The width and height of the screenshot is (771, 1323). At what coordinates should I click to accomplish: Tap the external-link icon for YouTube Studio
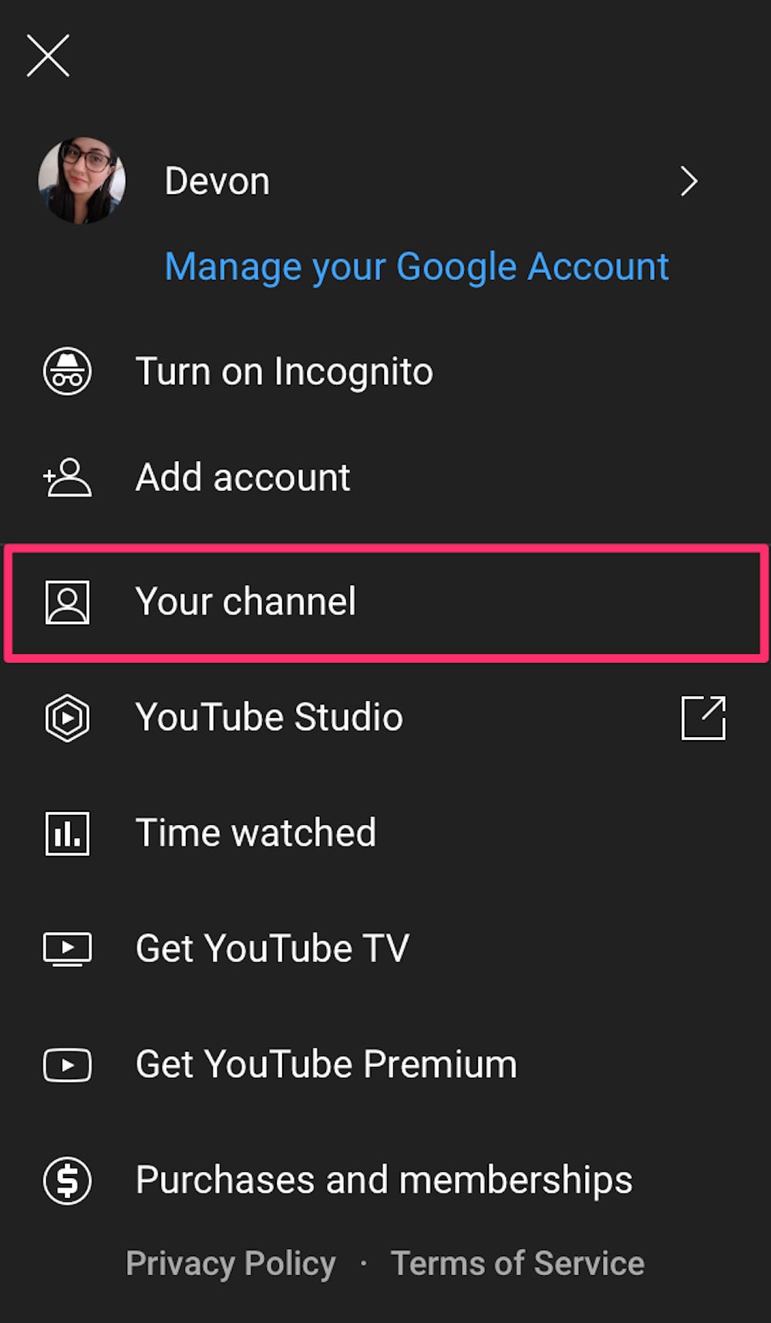[x=703, y=718]
